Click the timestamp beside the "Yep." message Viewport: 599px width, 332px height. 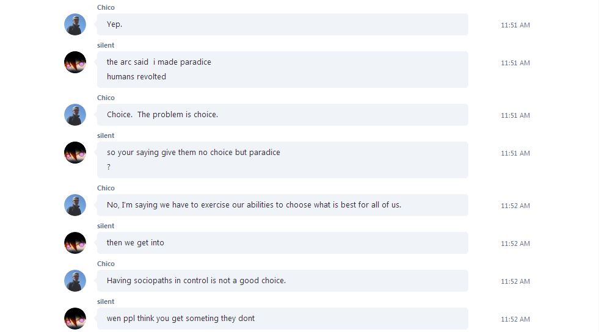(515, 25)
